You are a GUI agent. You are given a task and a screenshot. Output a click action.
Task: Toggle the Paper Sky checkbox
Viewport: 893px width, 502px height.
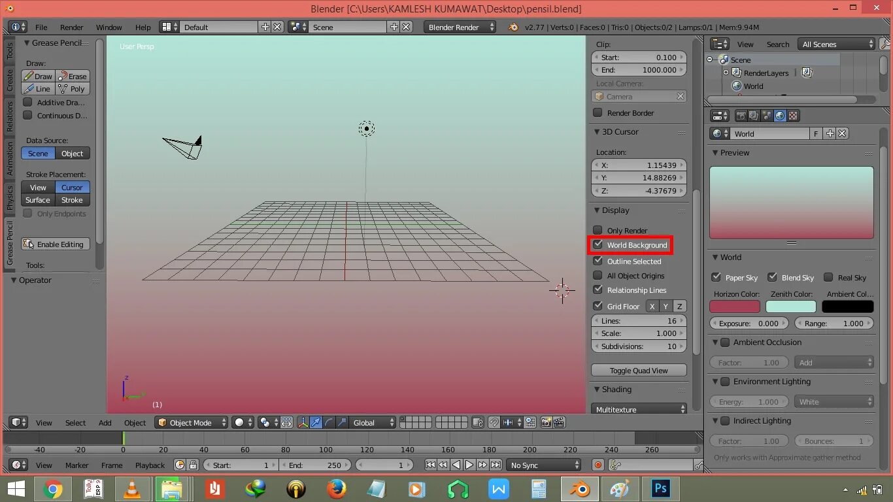pos(716,277)
